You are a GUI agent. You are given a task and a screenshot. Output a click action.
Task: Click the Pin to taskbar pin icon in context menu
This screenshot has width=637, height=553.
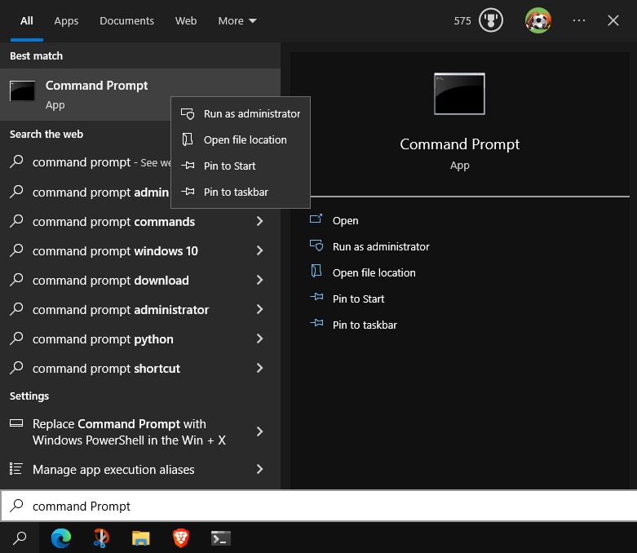pyautogui.click(x=188, y=192)
